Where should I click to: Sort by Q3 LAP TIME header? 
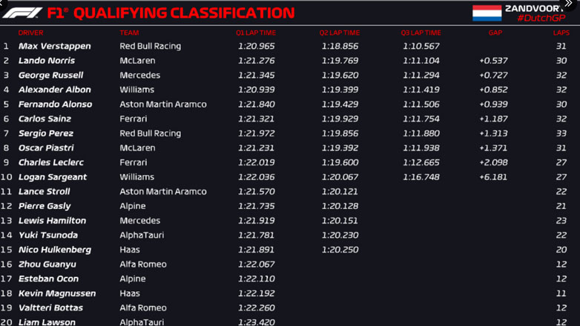point(421,33)
